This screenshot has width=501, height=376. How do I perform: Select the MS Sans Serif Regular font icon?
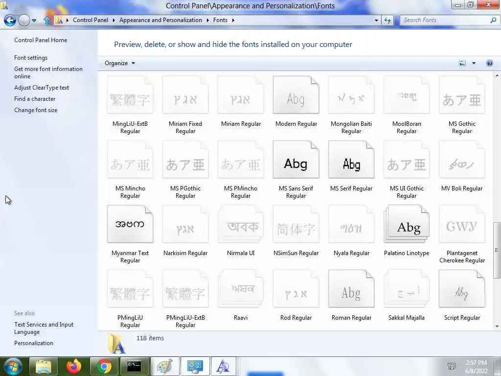[296, 159]
